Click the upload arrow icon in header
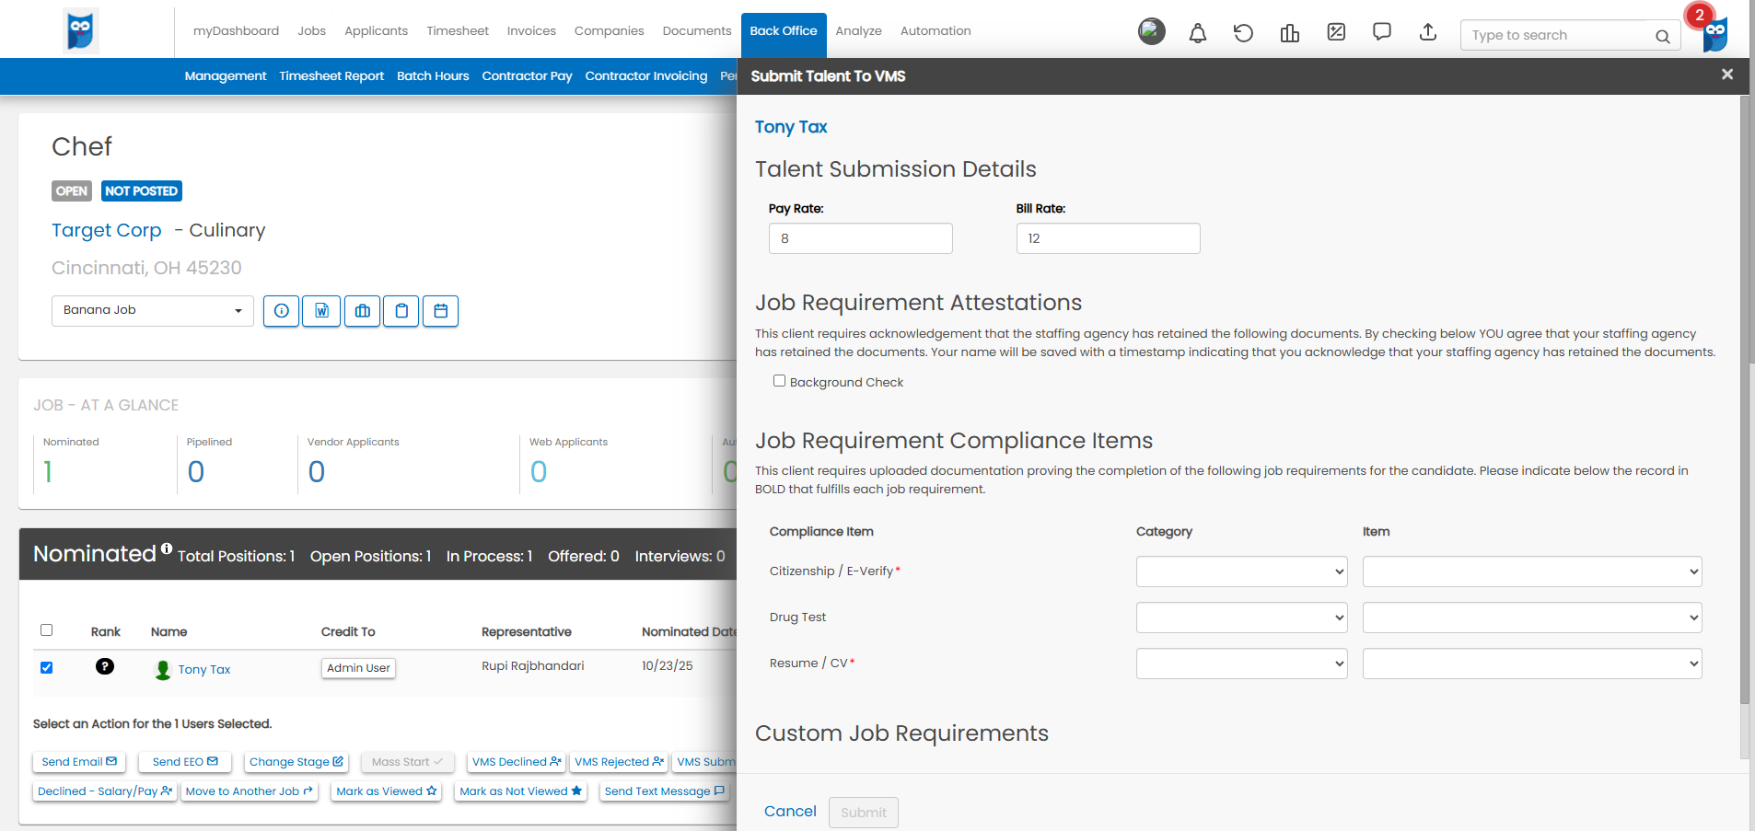The width and height of the screenshot is (1755, 831). click(1428, 32)
